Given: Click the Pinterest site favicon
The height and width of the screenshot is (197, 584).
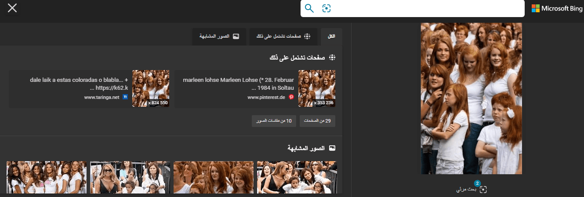Looking at the screenshot, I should tap(291, 97).
